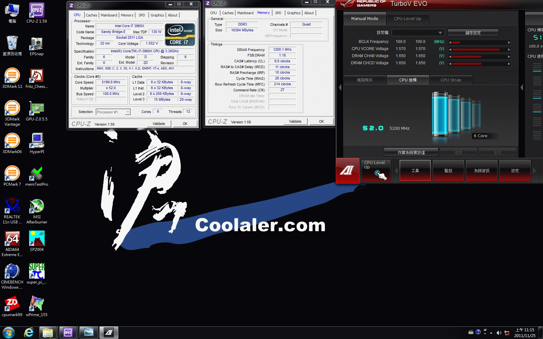The image size is (543, 339).
Task: Open About tab in left CPU-Z window
Action: tap(173, 15)
